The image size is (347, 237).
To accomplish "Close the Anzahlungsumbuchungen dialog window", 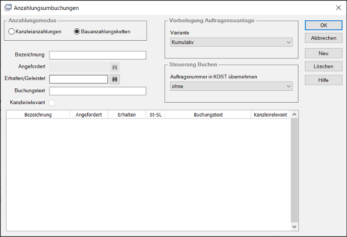I will click(x=339, y=8).
